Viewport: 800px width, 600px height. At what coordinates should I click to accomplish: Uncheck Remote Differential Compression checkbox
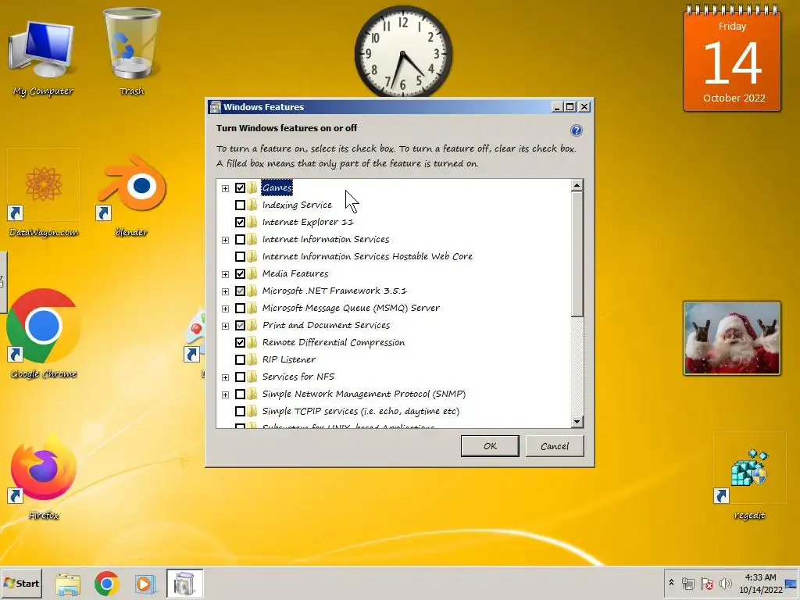[x=240, y=342]
